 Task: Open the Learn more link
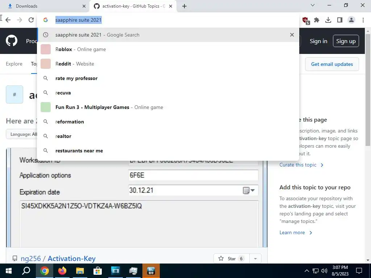tap(296, 233)
